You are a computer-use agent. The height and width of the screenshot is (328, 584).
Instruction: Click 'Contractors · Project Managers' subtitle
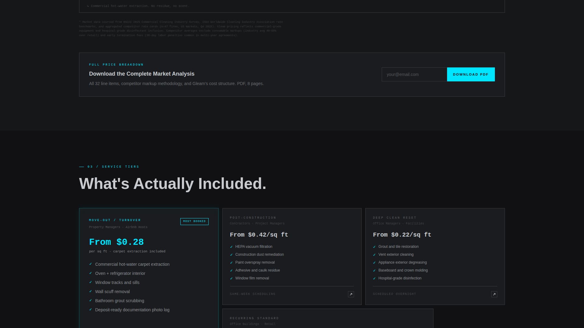click(257, 224)
